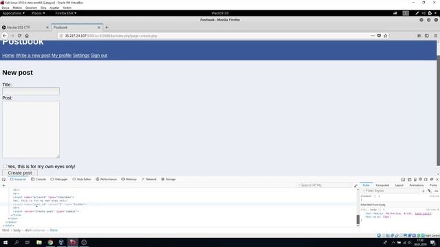
Task: Open the Firefox library icon
Action: click(419, 36)
